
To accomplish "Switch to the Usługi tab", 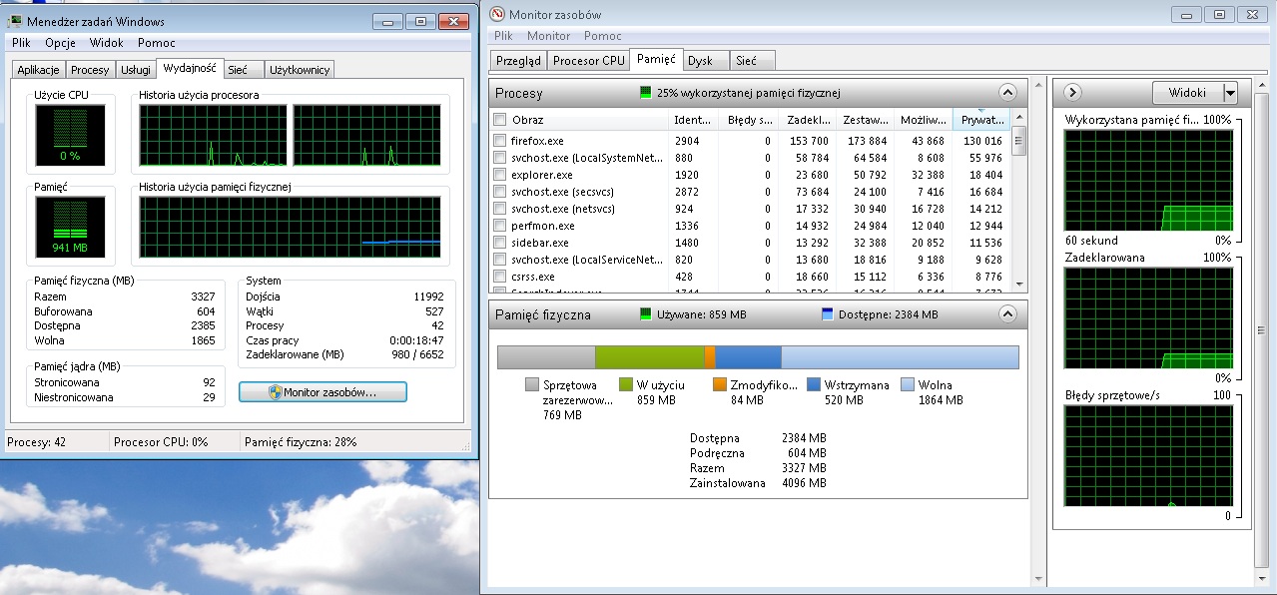I will coord(136,70).
